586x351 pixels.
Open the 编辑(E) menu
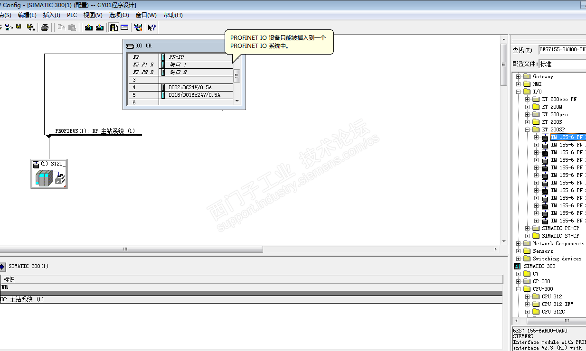pyautogui.click(x=27, y=15)
